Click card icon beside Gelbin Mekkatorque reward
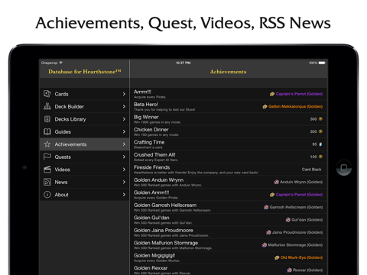This screenshot has height=275, width=367. click(x=265, y=106)
